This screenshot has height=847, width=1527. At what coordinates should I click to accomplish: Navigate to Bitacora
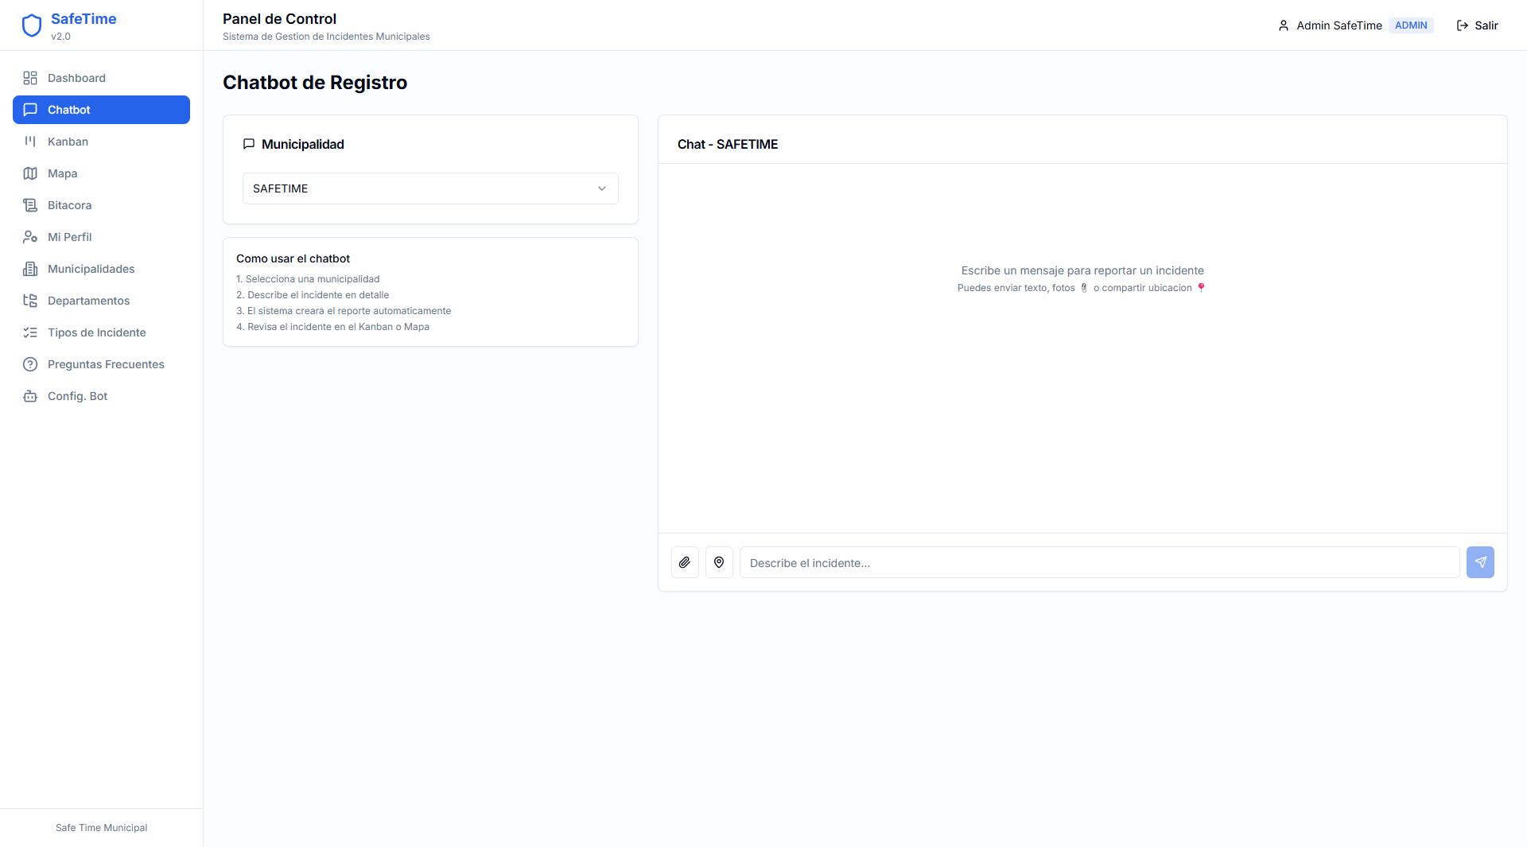101,205
